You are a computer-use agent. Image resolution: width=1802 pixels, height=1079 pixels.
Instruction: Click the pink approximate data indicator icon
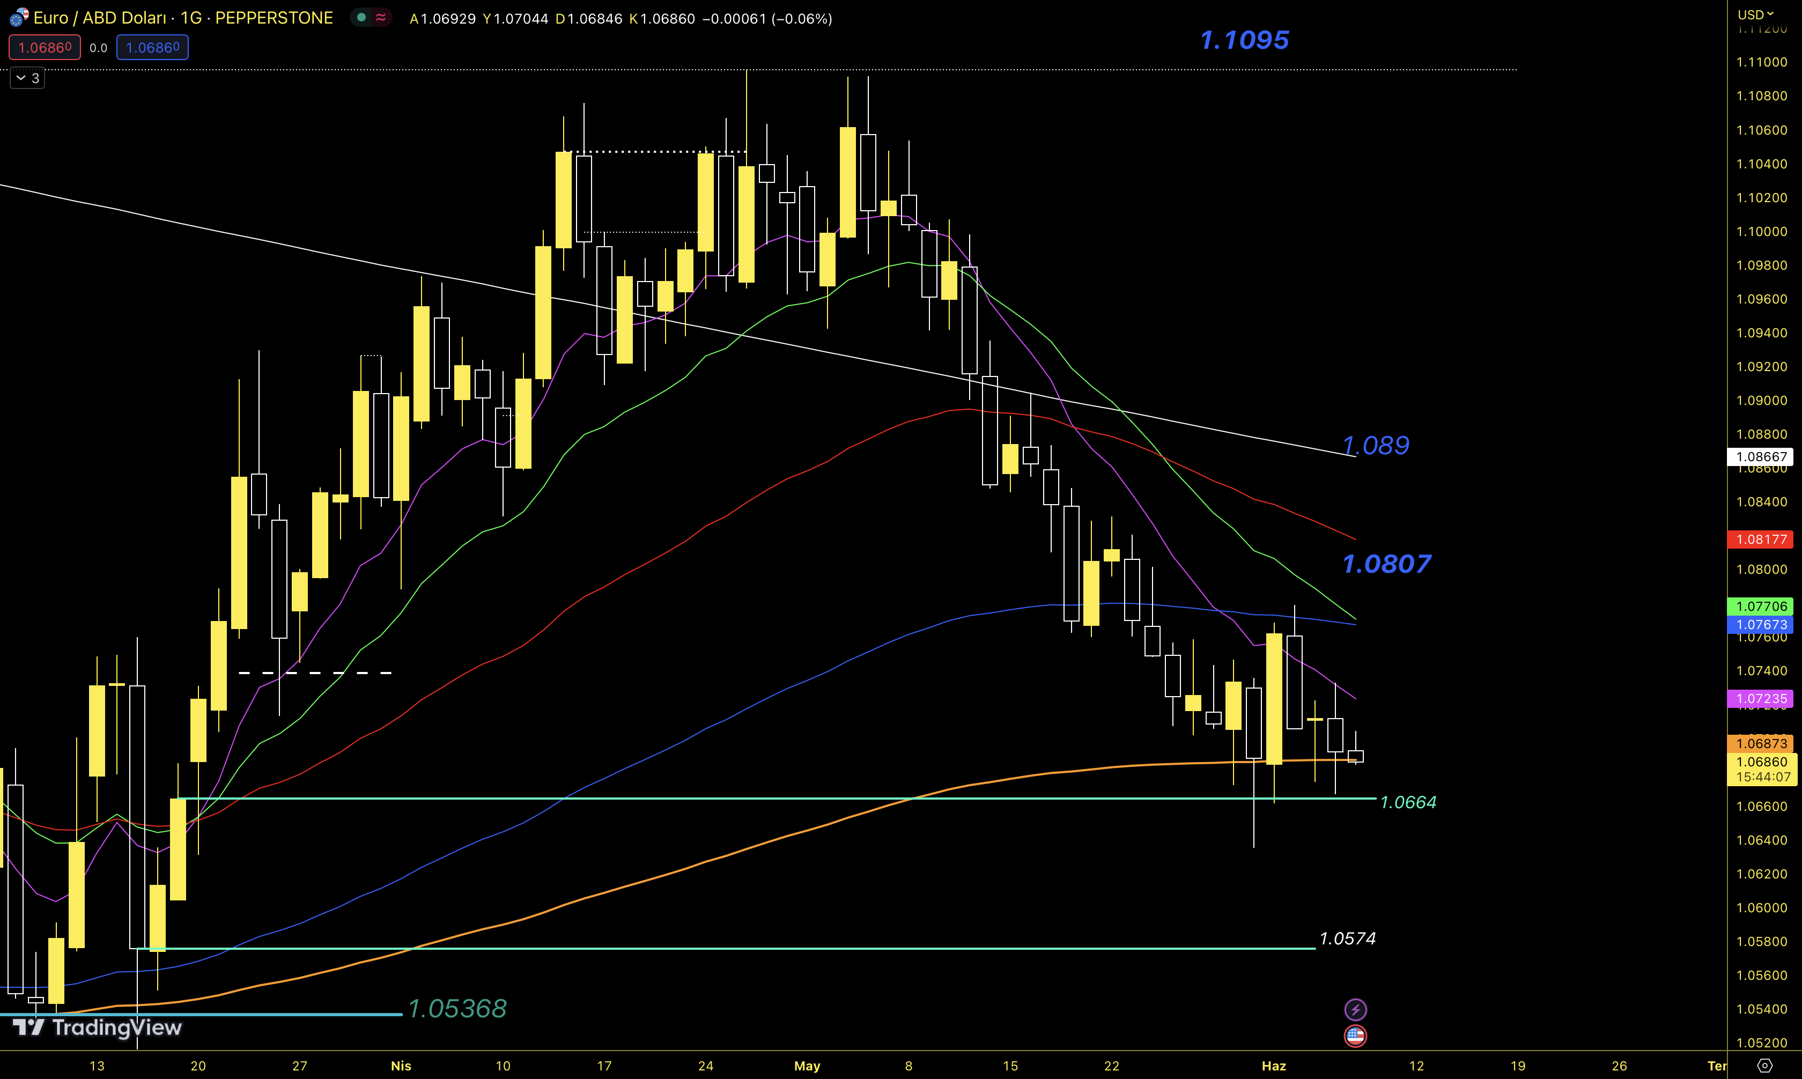(x=381, y=18)
